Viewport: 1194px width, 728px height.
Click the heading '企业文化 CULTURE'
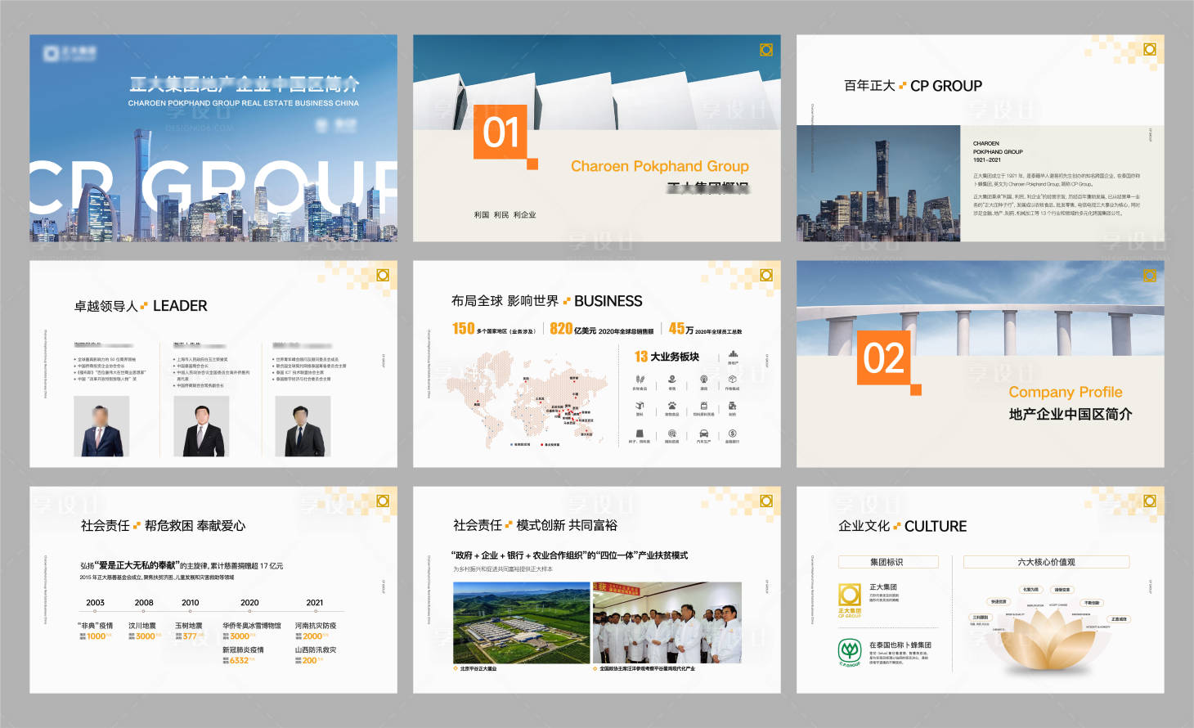tap(903, 526)
